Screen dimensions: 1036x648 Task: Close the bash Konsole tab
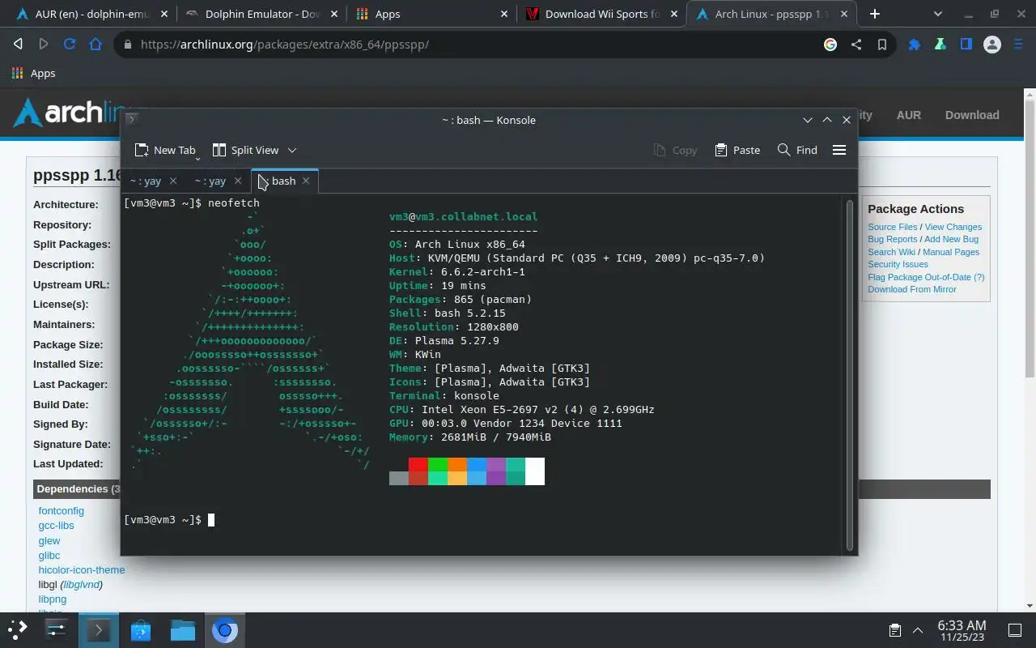306,181
